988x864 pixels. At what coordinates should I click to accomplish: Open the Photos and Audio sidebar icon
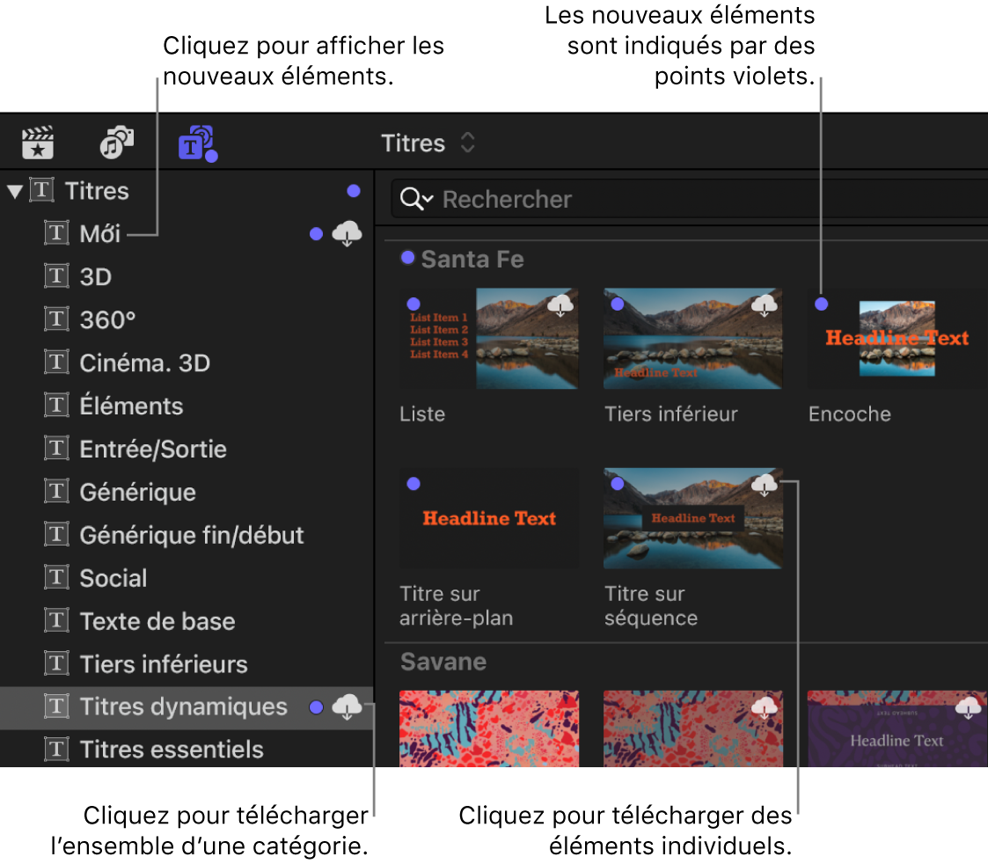coord(116,143)
